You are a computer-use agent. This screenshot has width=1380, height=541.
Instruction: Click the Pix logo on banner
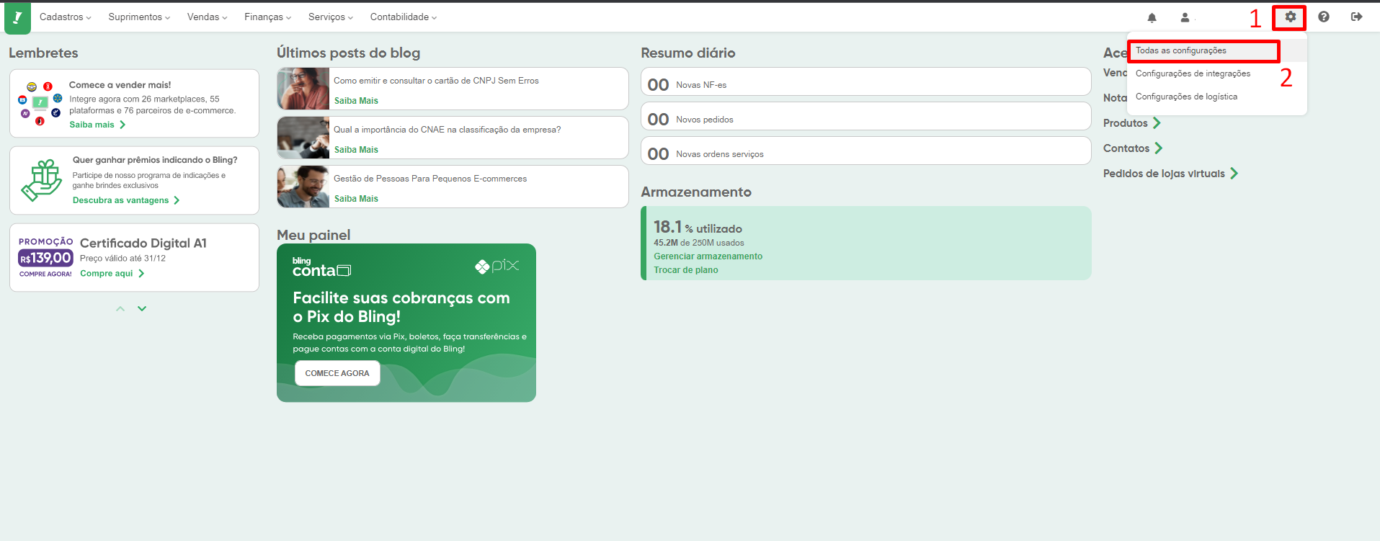tap(497, 266)
